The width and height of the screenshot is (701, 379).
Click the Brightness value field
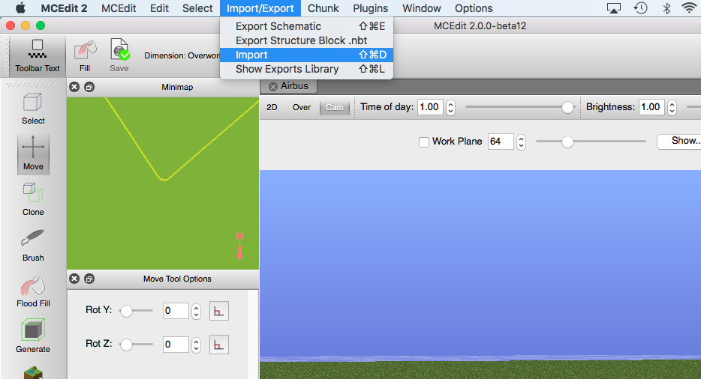pos(651,107)
